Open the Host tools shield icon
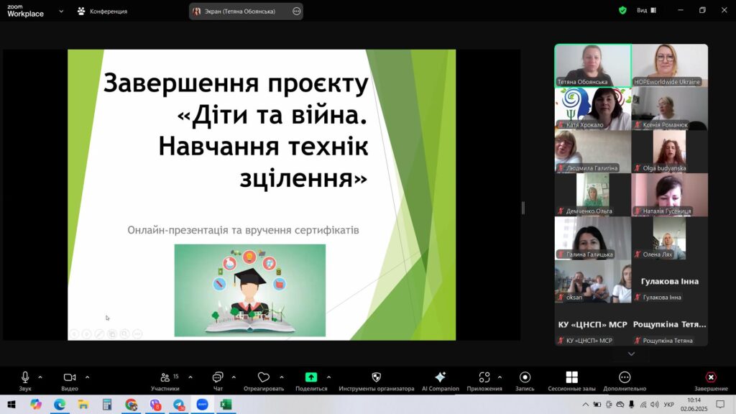Image resolution: width=736 pixels, height=414 pixels. pyautogui.click(x=376, y=377)
